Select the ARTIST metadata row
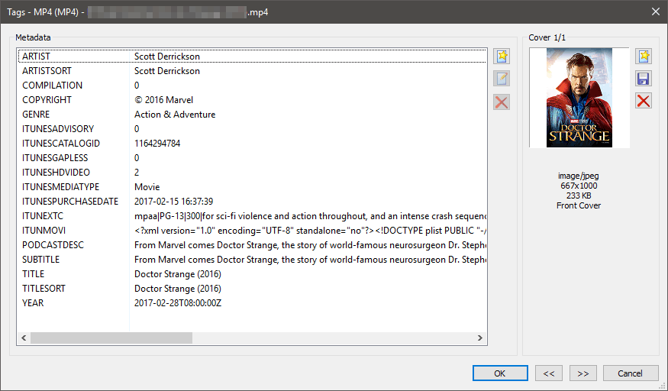 [252, 57]
